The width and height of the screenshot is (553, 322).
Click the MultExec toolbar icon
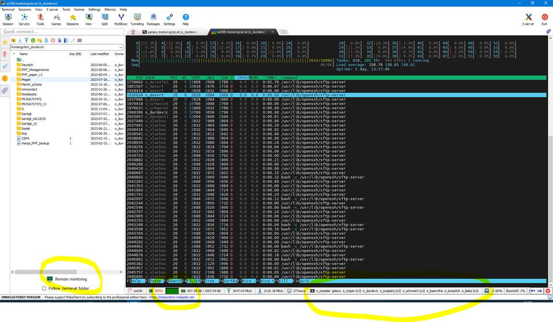click(x=121, y=19)
